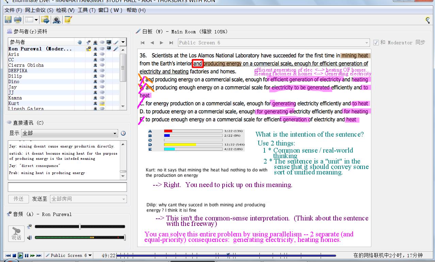Fast forward the recording playback
Image resolution: width=435 pixels, height=262 pixels.
(33, 256)
